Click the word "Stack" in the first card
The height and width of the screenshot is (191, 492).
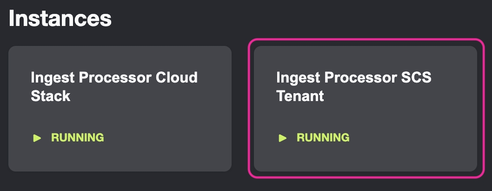50,96
